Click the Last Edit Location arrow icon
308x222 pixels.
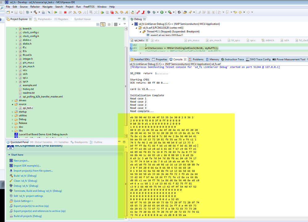(x=235, y=12)
